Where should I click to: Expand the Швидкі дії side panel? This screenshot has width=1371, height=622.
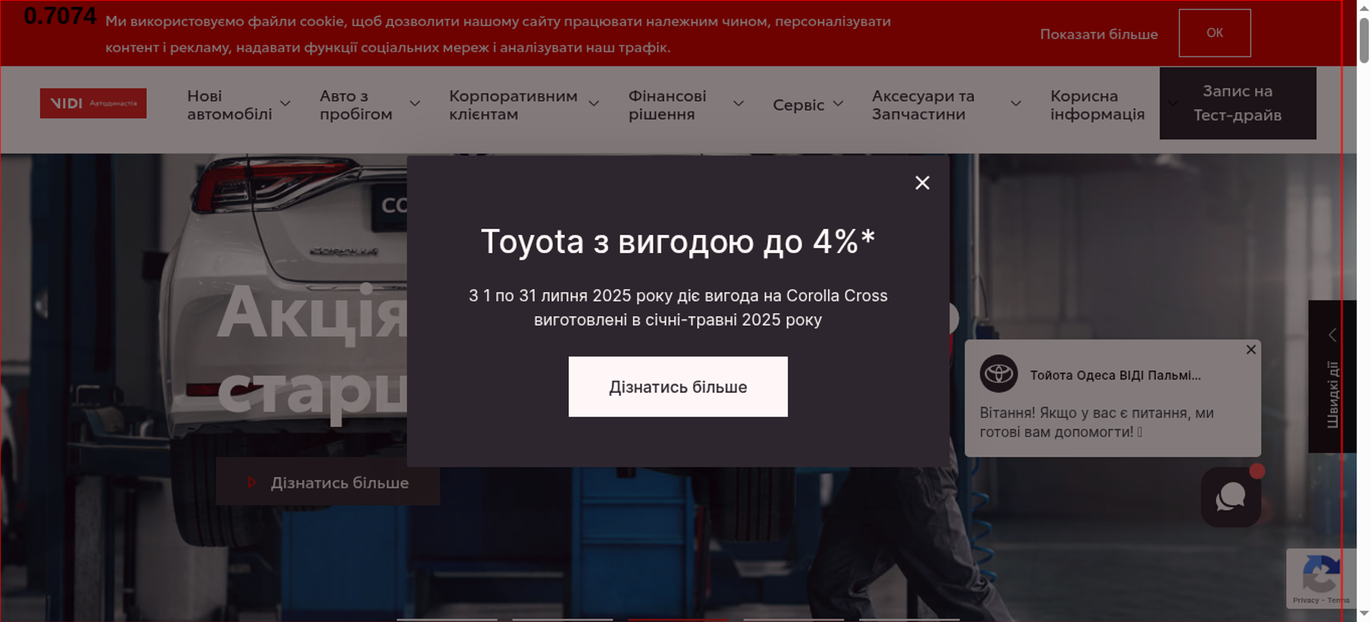coord(1332,376)
